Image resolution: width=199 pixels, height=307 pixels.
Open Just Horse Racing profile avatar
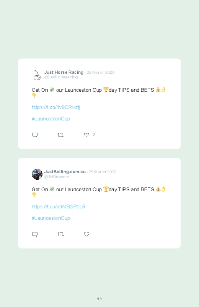click(37, 75)
